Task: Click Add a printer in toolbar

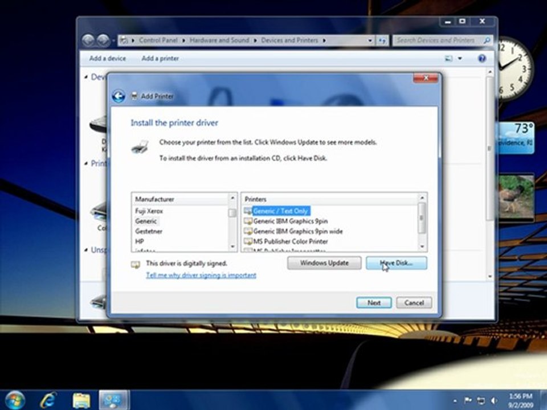Action: click(x=160, y=59)
